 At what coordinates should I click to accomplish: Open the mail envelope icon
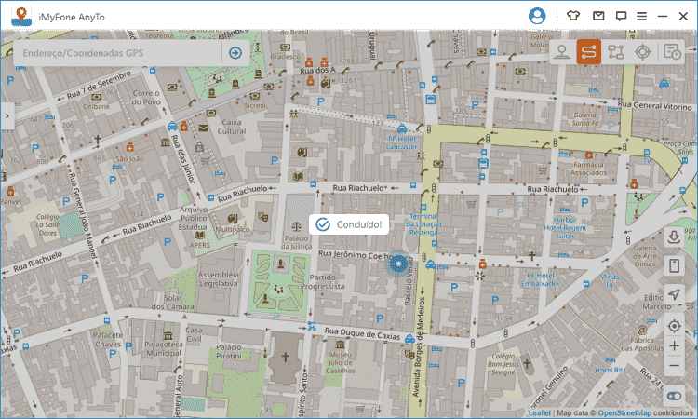coord(598,16)
